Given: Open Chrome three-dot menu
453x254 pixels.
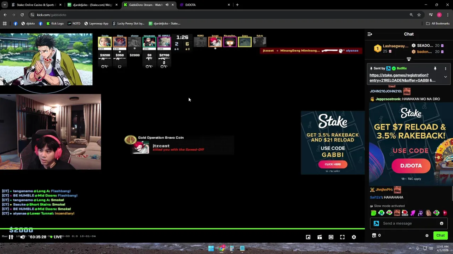Looking at the screenshot, I should 448,15.
